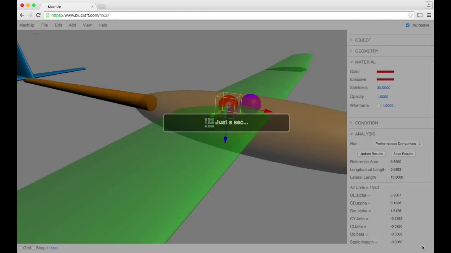
Task: Click the Chrome user profile icon
Action: [x=428, y=5]
